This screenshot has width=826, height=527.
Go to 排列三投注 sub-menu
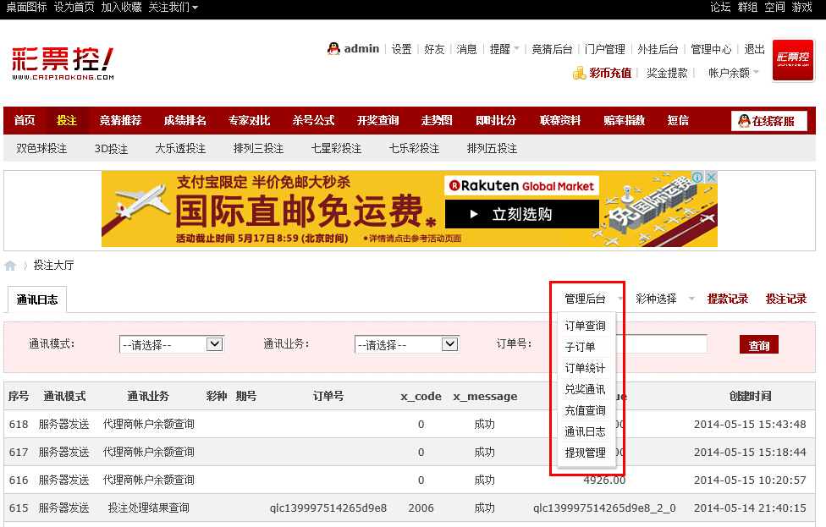pyautogui.click(x=258, y=149)
